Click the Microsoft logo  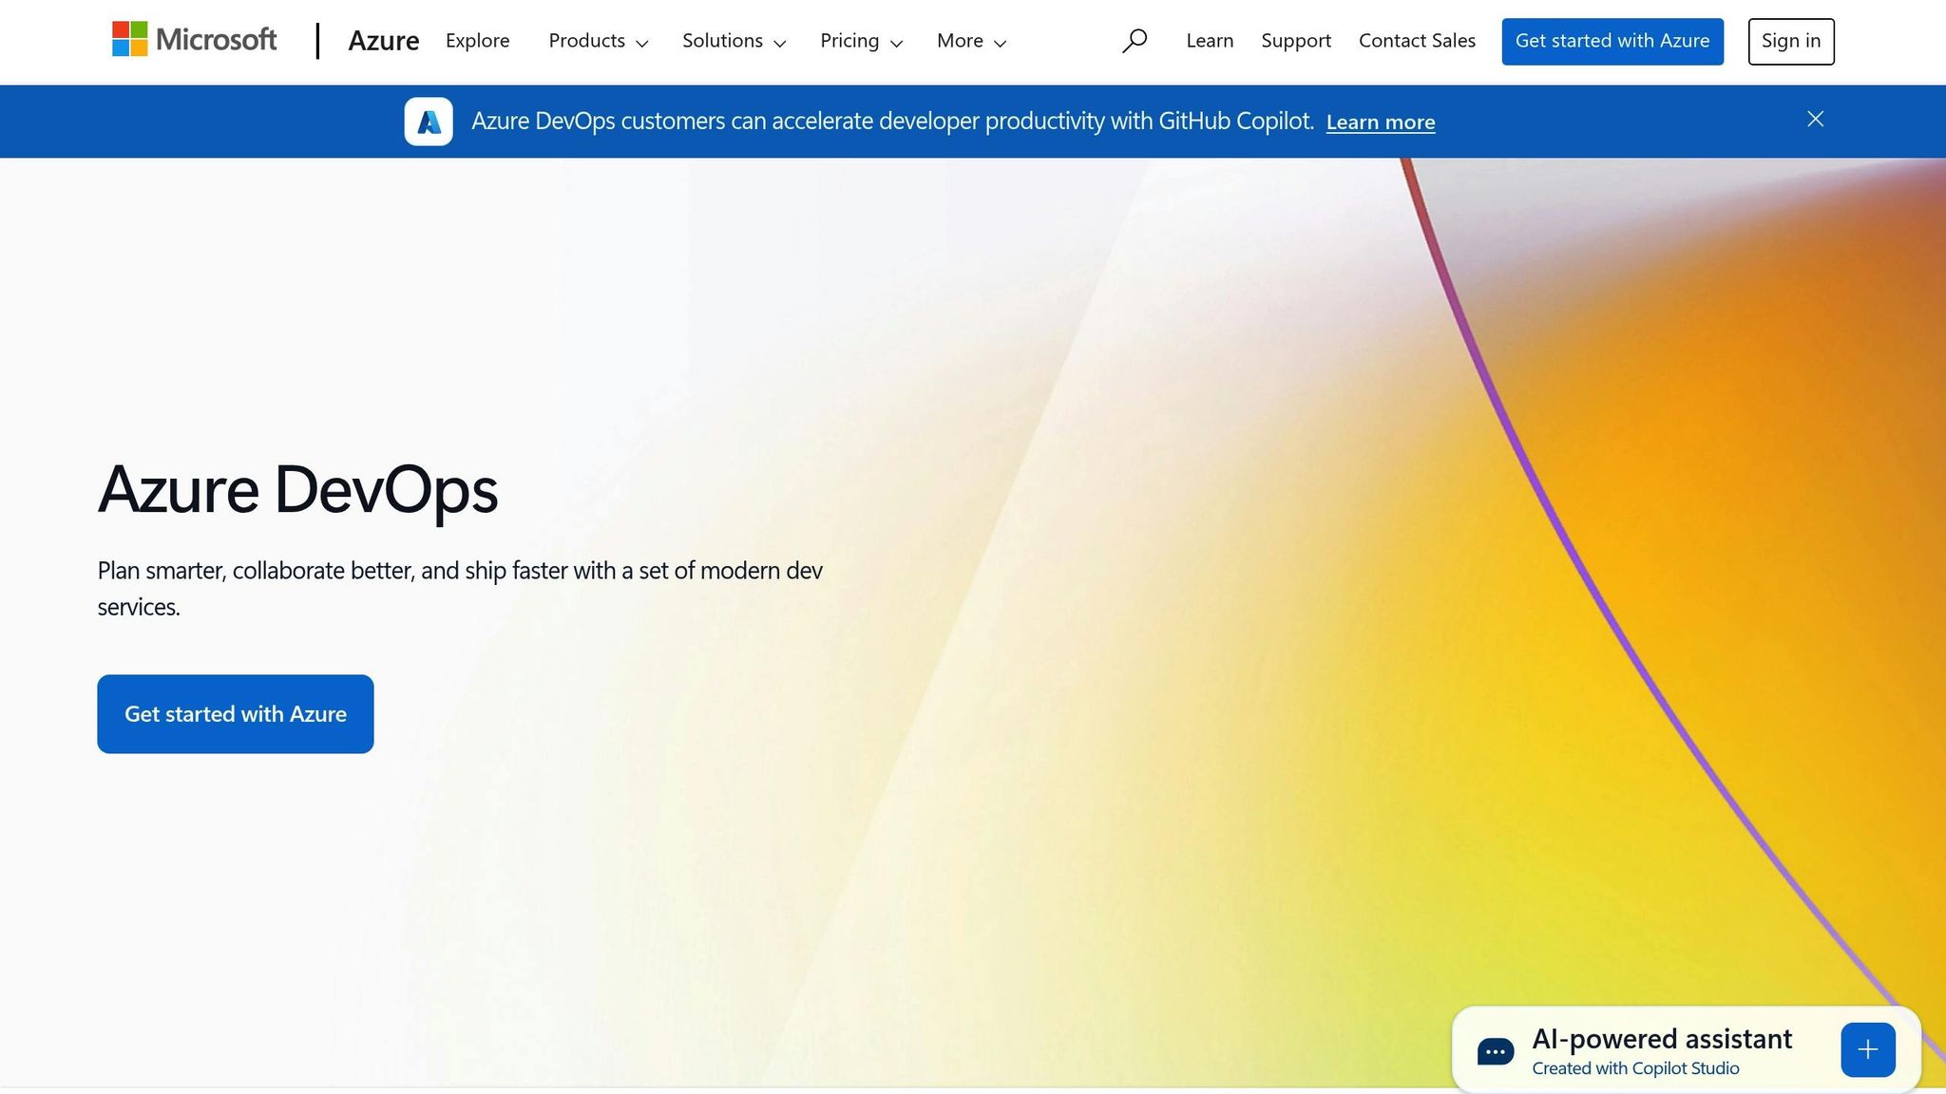(x=194, y=40)
